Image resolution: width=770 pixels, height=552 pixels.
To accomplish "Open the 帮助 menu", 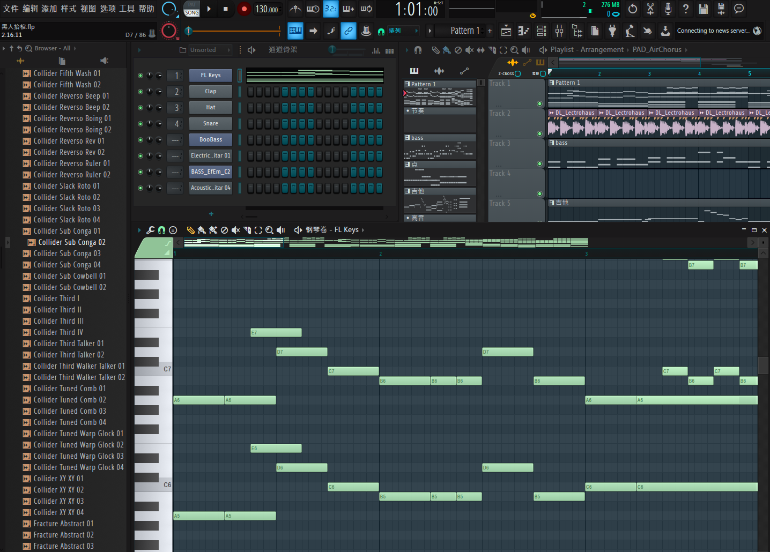I will point(146,9).
